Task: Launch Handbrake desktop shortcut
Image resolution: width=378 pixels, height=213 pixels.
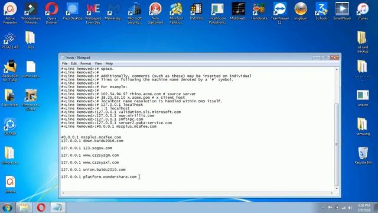Action: point(259,11)
